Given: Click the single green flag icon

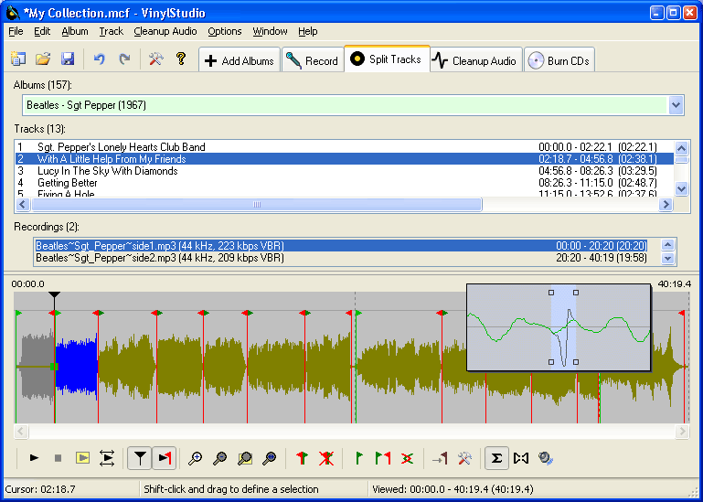Looking at the screenshot, I should (358, 458).
